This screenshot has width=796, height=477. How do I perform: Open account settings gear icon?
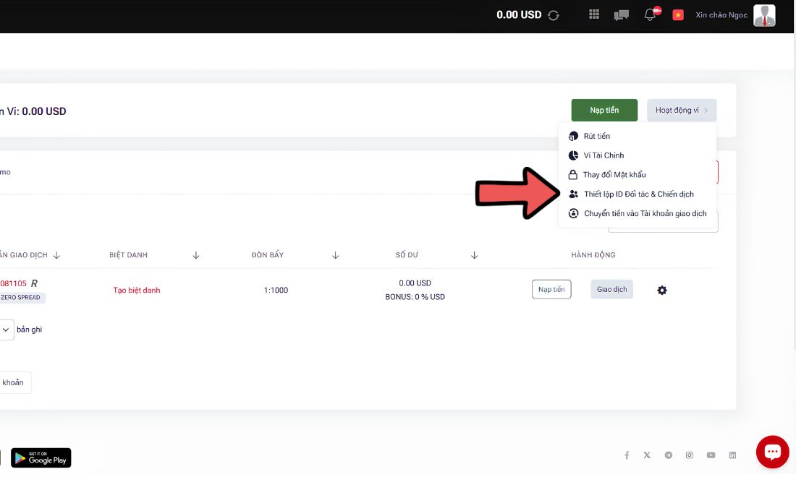coord(662,290)
